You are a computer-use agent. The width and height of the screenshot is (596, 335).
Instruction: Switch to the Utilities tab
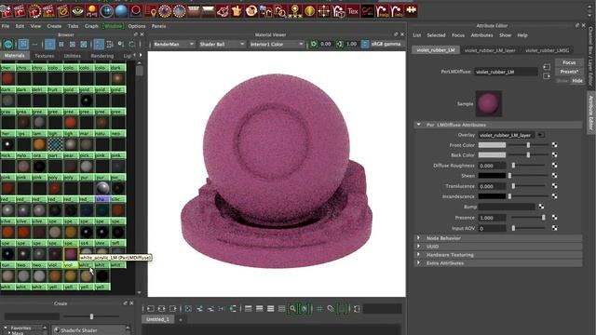[73, 56]
